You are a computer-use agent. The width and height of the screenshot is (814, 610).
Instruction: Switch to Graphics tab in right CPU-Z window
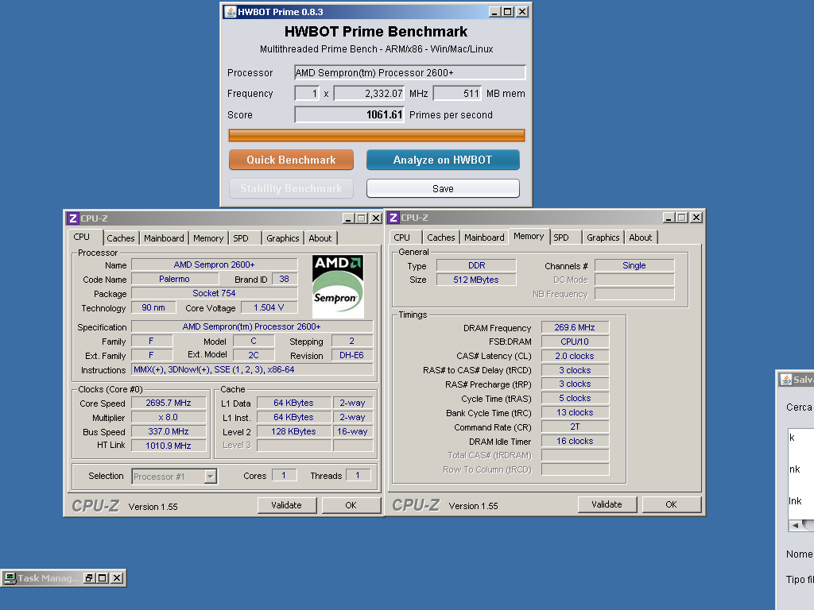(603, 237)
